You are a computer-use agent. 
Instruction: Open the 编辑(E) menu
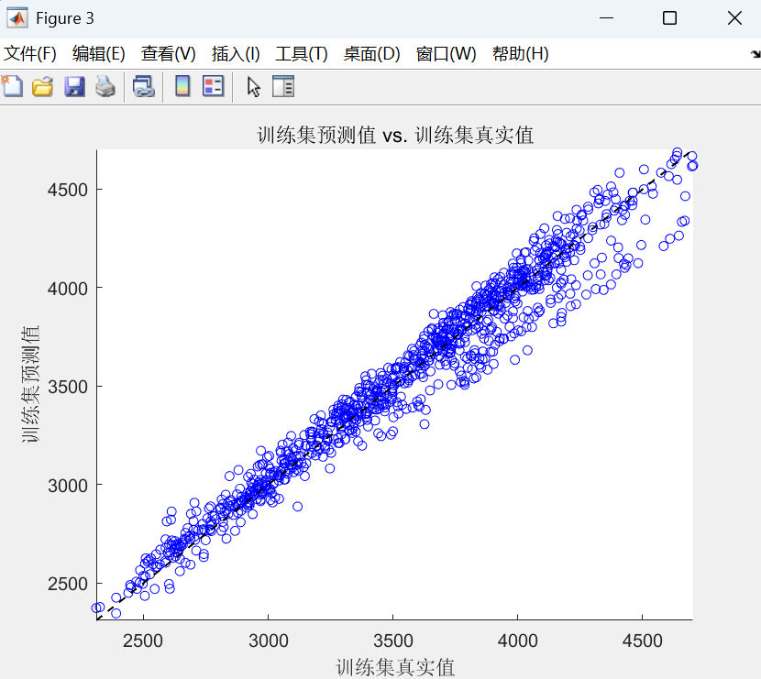[98, 53]
